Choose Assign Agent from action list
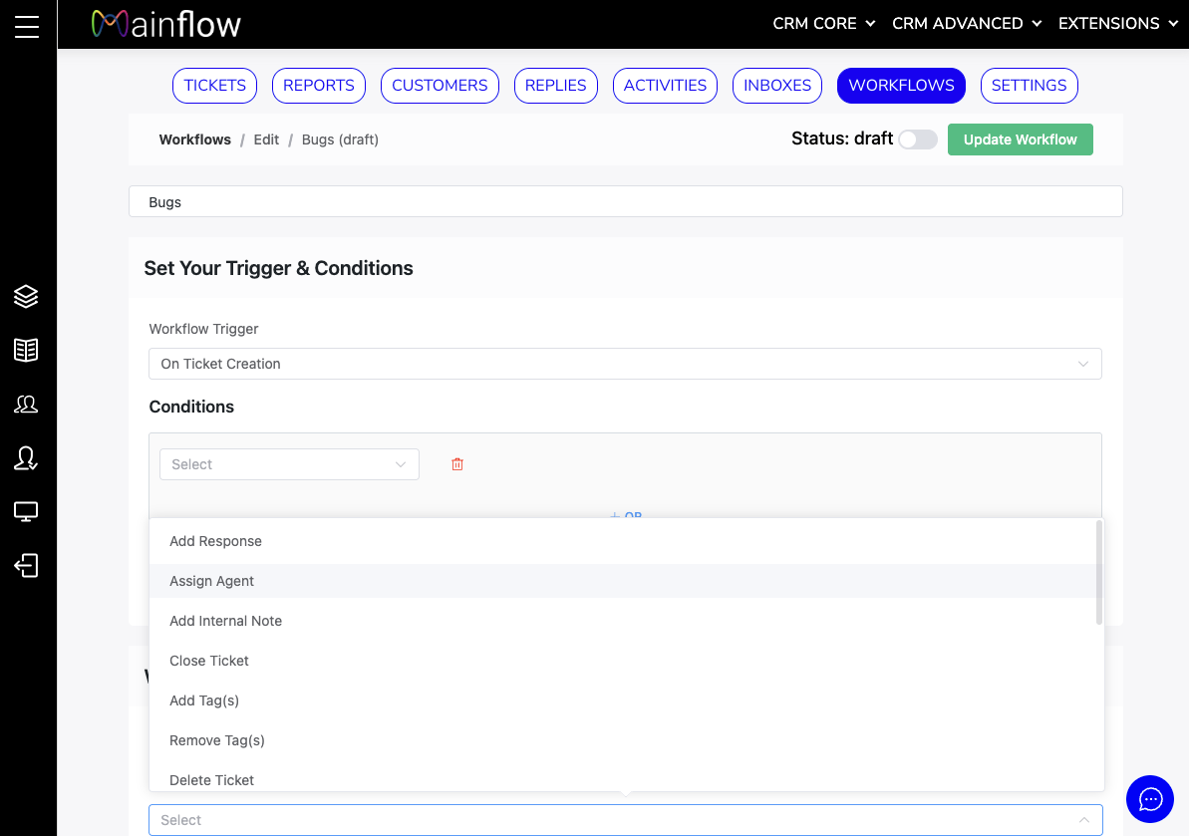 pyautogui.click(x=212, y=581)
